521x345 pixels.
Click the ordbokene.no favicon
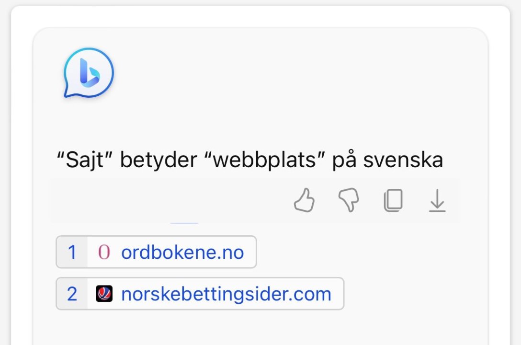pos(104,252)
